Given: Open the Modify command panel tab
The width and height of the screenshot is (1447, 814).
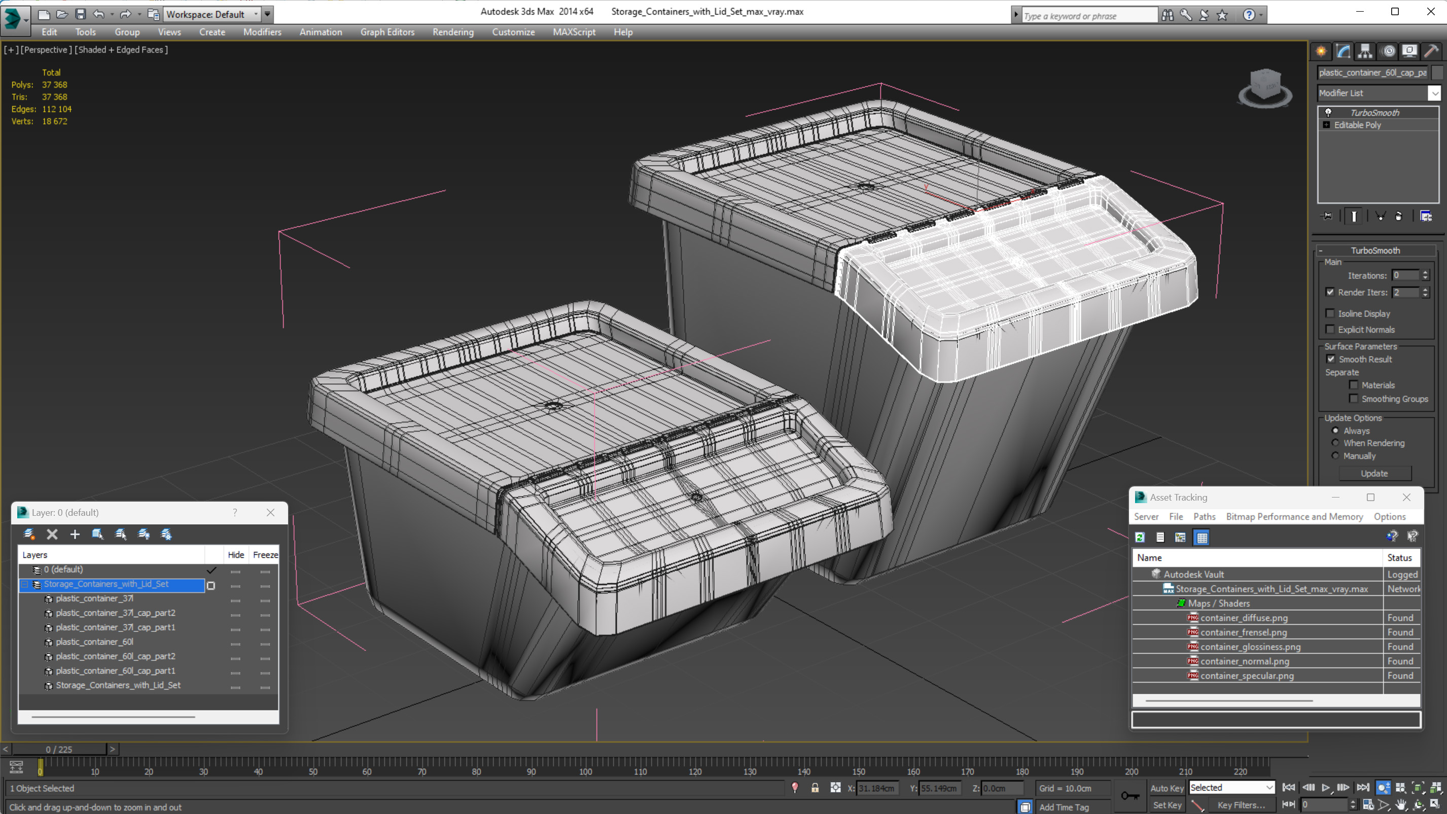Looking at the screenshot, I should point(1343,51).
